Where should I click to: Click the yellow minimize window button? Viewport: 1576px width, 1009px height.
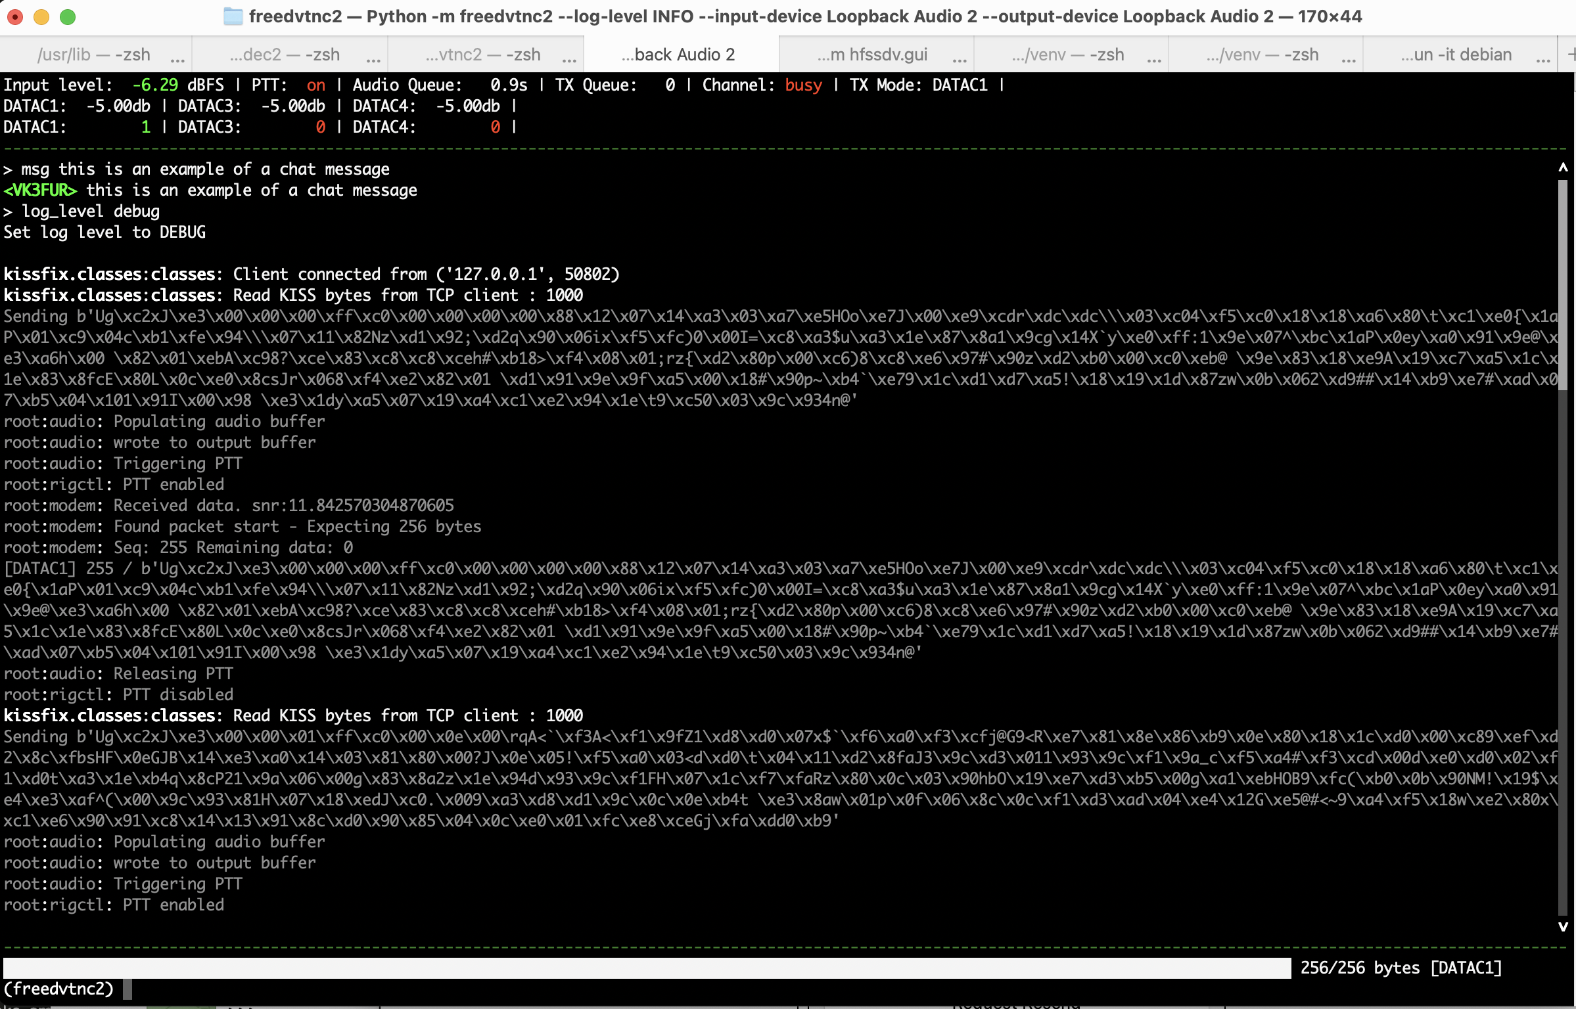(41, 16)
